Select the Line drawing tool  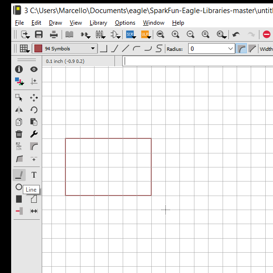tap(19, 175)
